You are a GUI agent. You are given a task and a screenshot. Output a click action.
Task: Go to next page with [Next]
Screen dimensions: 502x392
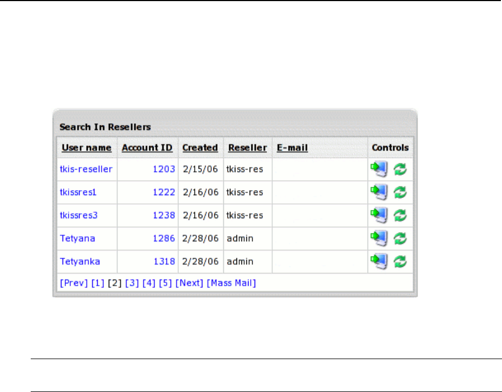189,283
